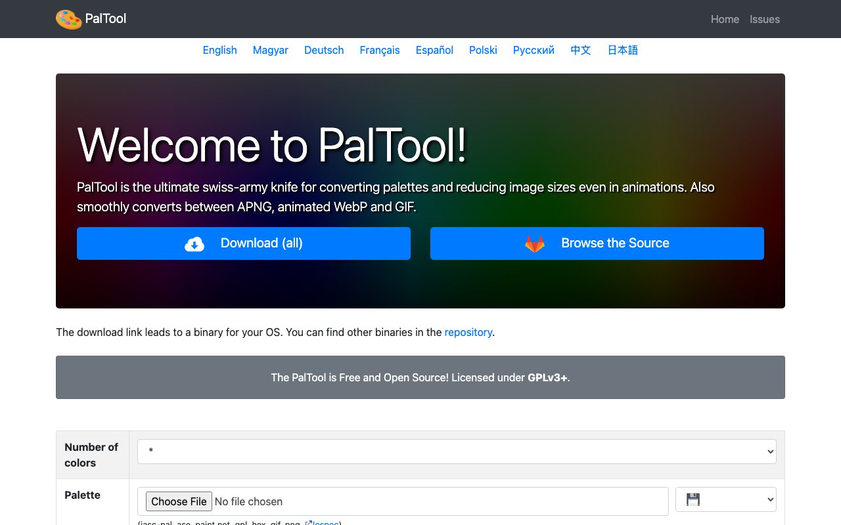Open the Home navigation item
The image size is (841, 525).
pyautogui.click(x=725, y=19)
